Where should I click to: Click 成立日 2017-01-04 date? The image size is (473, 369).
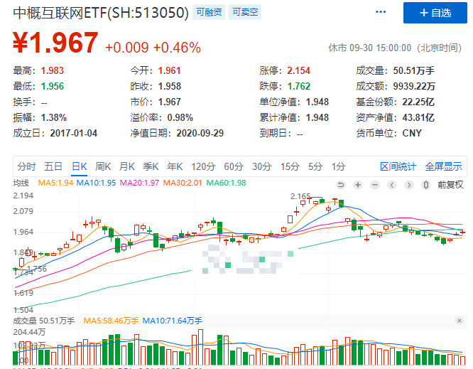[x=74, y=133]
